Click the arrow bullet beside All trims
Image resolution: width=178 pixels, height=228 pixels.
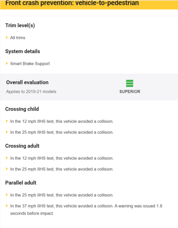tap(7, 38)
